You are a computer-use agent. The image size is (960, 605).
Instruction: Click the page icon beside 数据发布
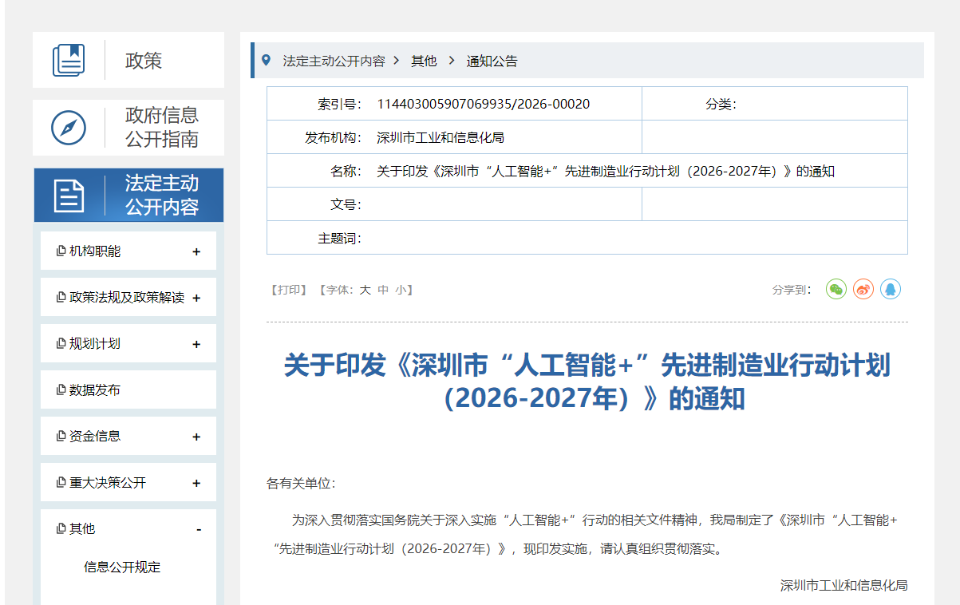tap(61, 390)
